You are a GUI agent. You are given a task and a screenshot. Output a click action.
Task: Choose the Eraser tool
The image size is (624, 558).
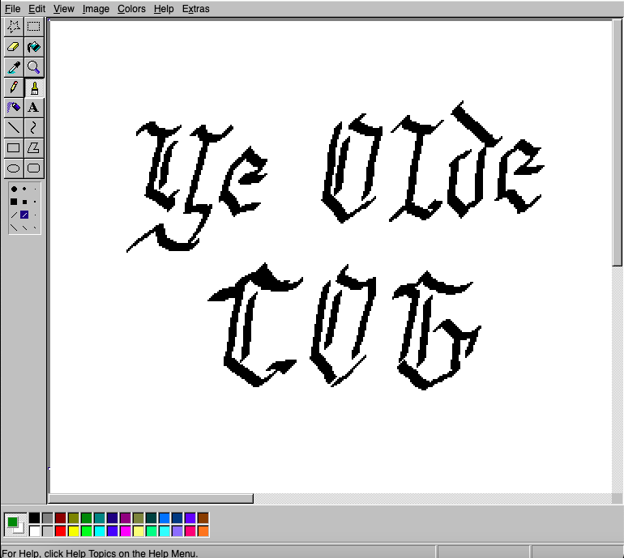tap(14, 47)
